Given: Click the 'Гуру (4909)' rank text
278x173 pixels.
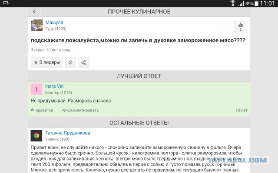Looking at the screenshot, I should 56,29.
